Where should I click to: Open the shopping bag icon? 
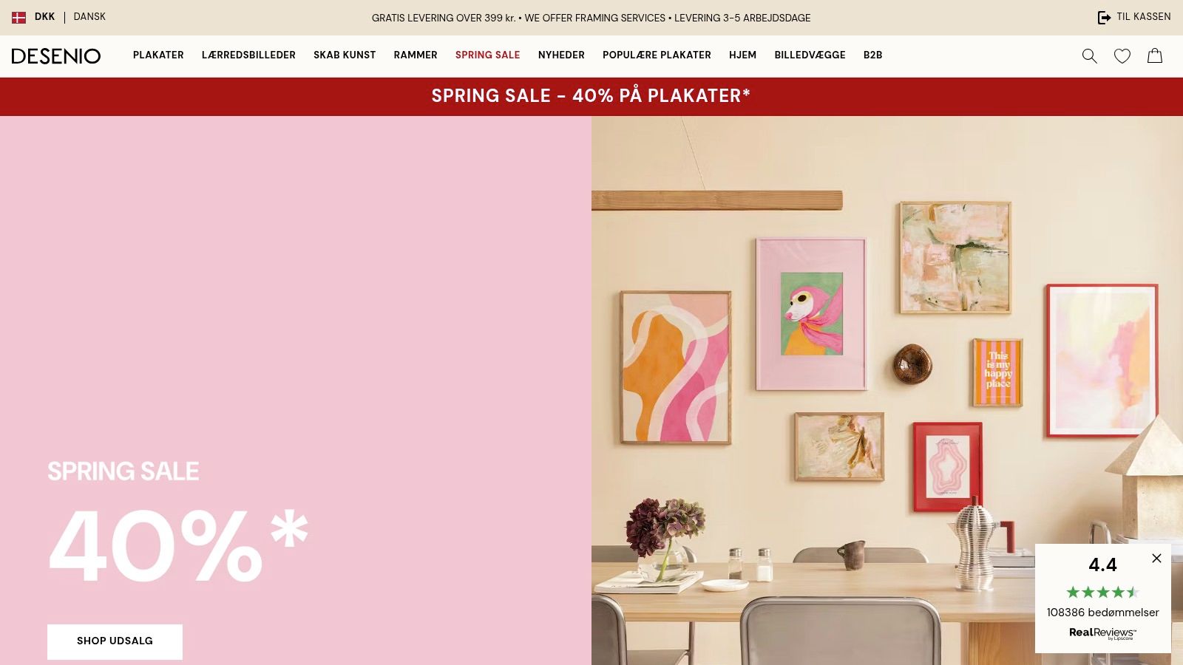(x=1155, y=55)
